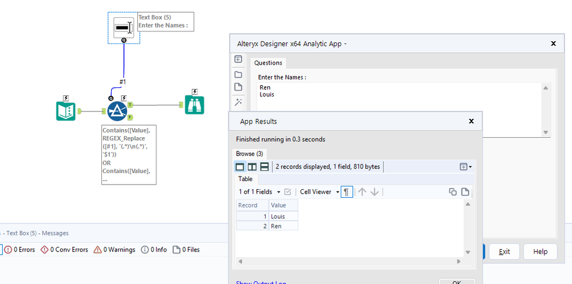Click the Filter tool's T output anchor
The image size is (572, 284).
[x=130, y=105]
